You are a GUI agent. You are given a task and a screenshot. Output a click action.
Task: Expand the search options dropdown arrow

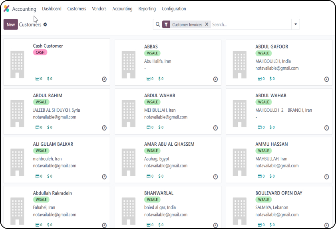click(296, 24)
